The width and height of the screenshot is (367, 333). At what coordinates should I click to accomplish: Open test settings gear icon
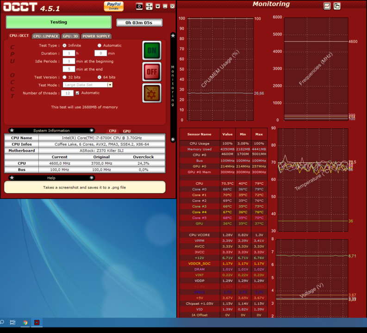[x=152, y=93]
